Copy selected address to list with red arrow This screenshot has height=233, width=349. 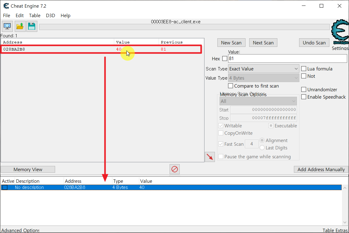(210, 157)
